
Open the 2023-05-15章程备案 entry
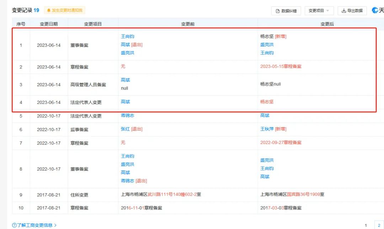point(281,66)
